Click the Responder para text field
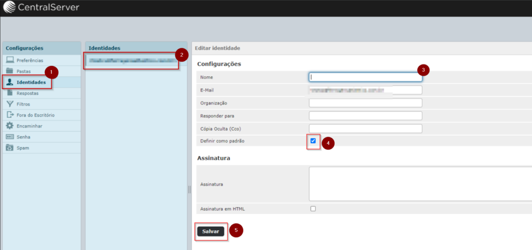Viewport: 532px width, 250px height. click(x=365, y=115)
